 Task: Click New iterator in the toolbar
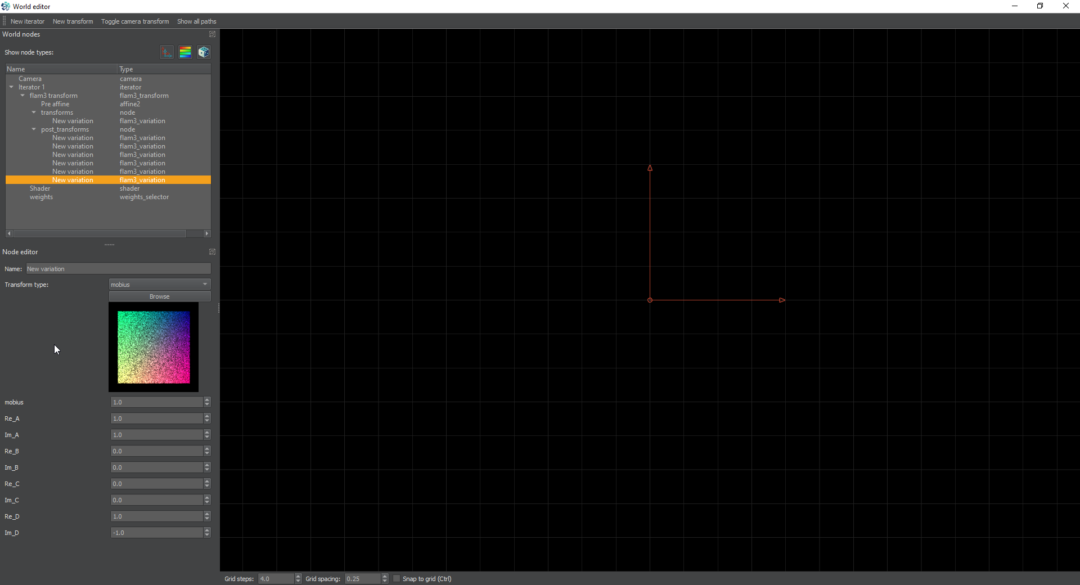28,21
